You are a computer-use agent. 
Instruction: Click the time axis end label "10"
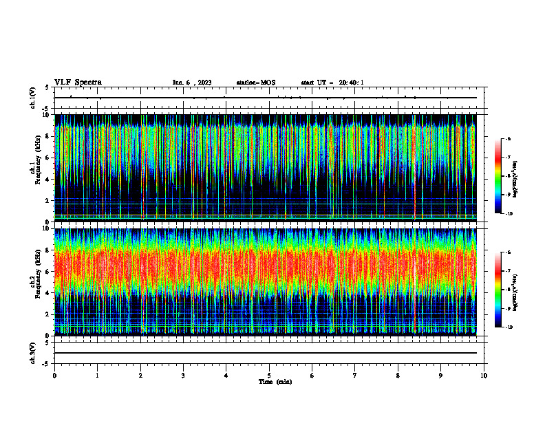pos(484,376)
